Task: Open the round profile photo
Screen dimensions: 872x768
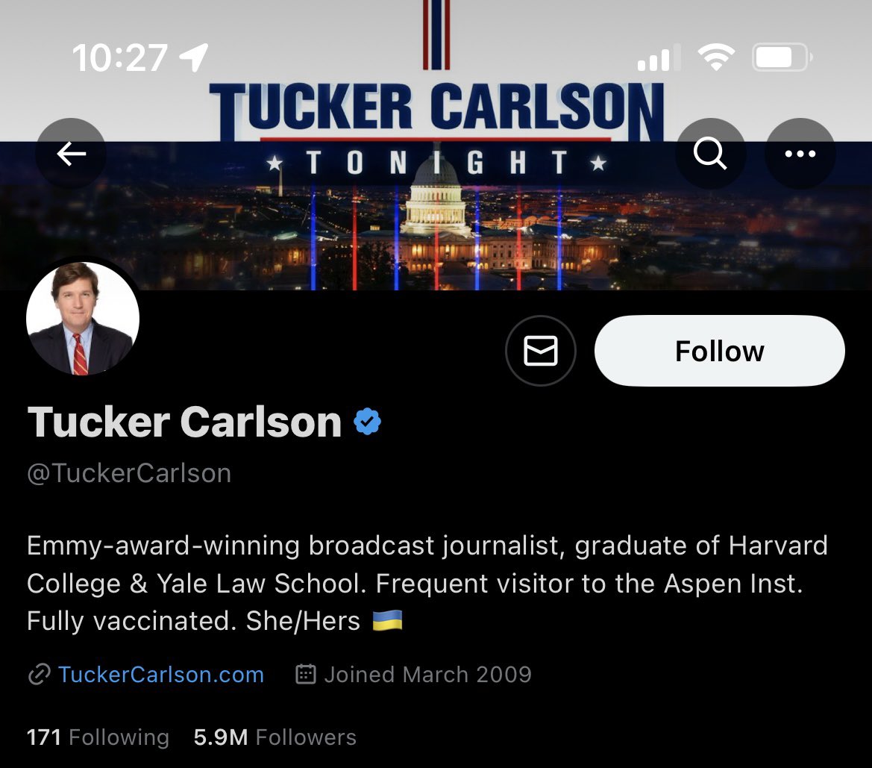Action: coord(83,319)
